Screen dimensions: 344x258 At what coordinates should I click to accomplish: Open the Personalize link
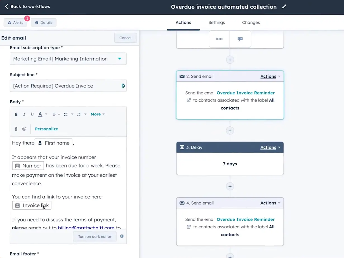click(x=46, y=129)
